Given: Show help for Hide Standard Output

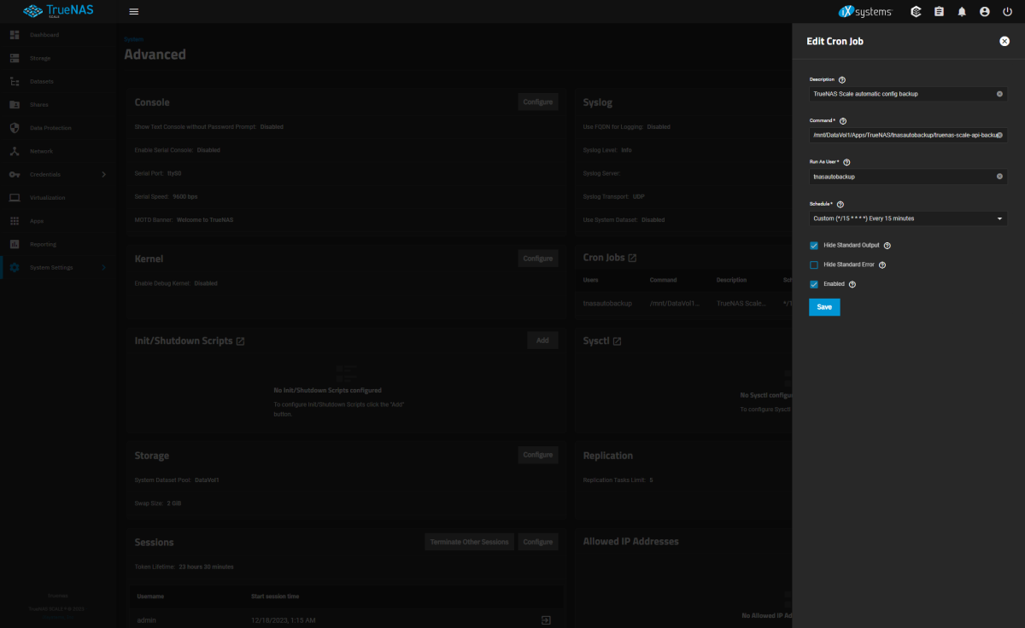Looking at the screenshot, I should [887, 245].
